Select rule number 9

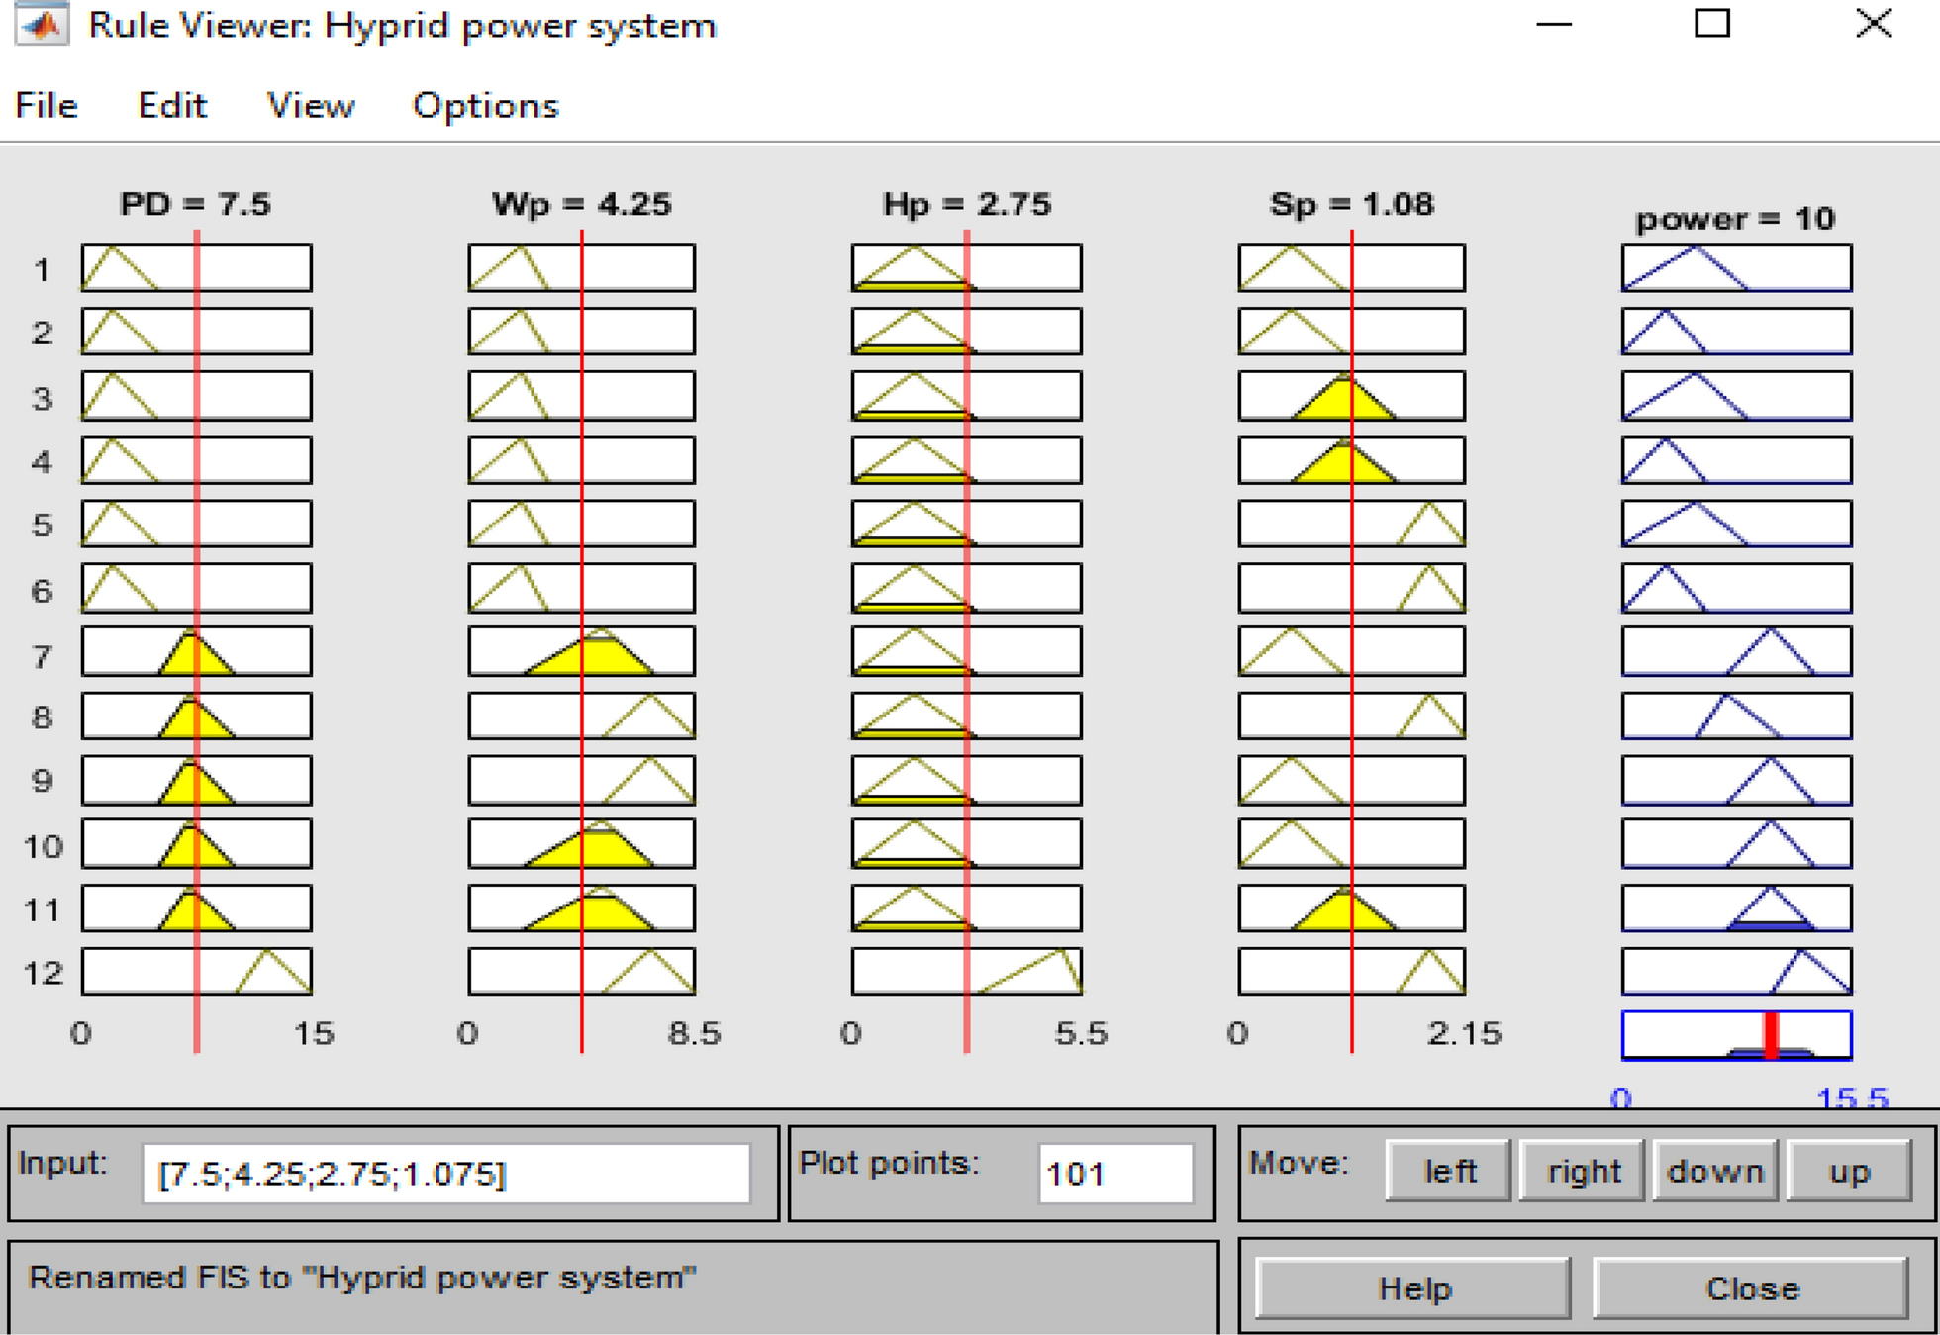(x=42, y=780)
